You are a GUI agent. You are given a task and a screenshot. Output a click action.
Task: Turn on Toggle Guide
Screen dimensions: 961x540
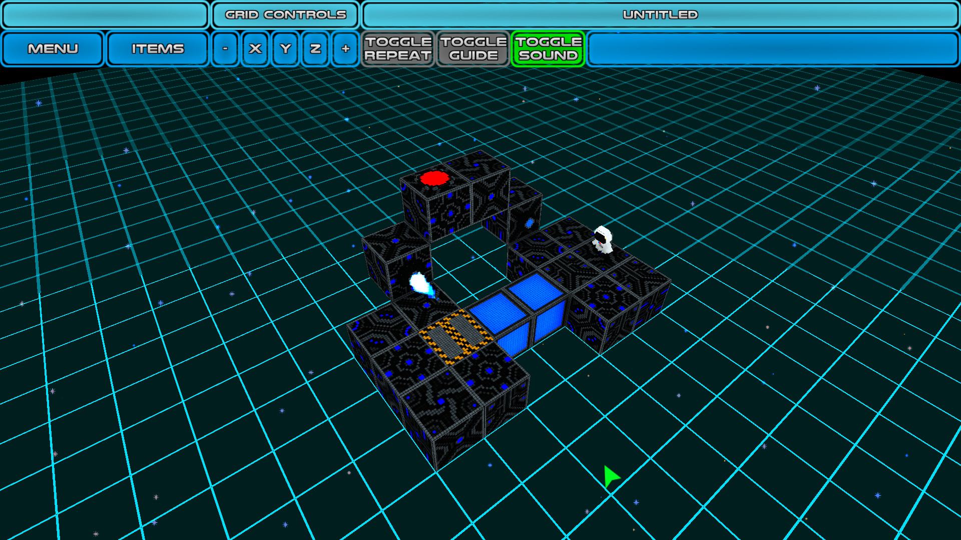pyautogui.click(x=473, y=48)
